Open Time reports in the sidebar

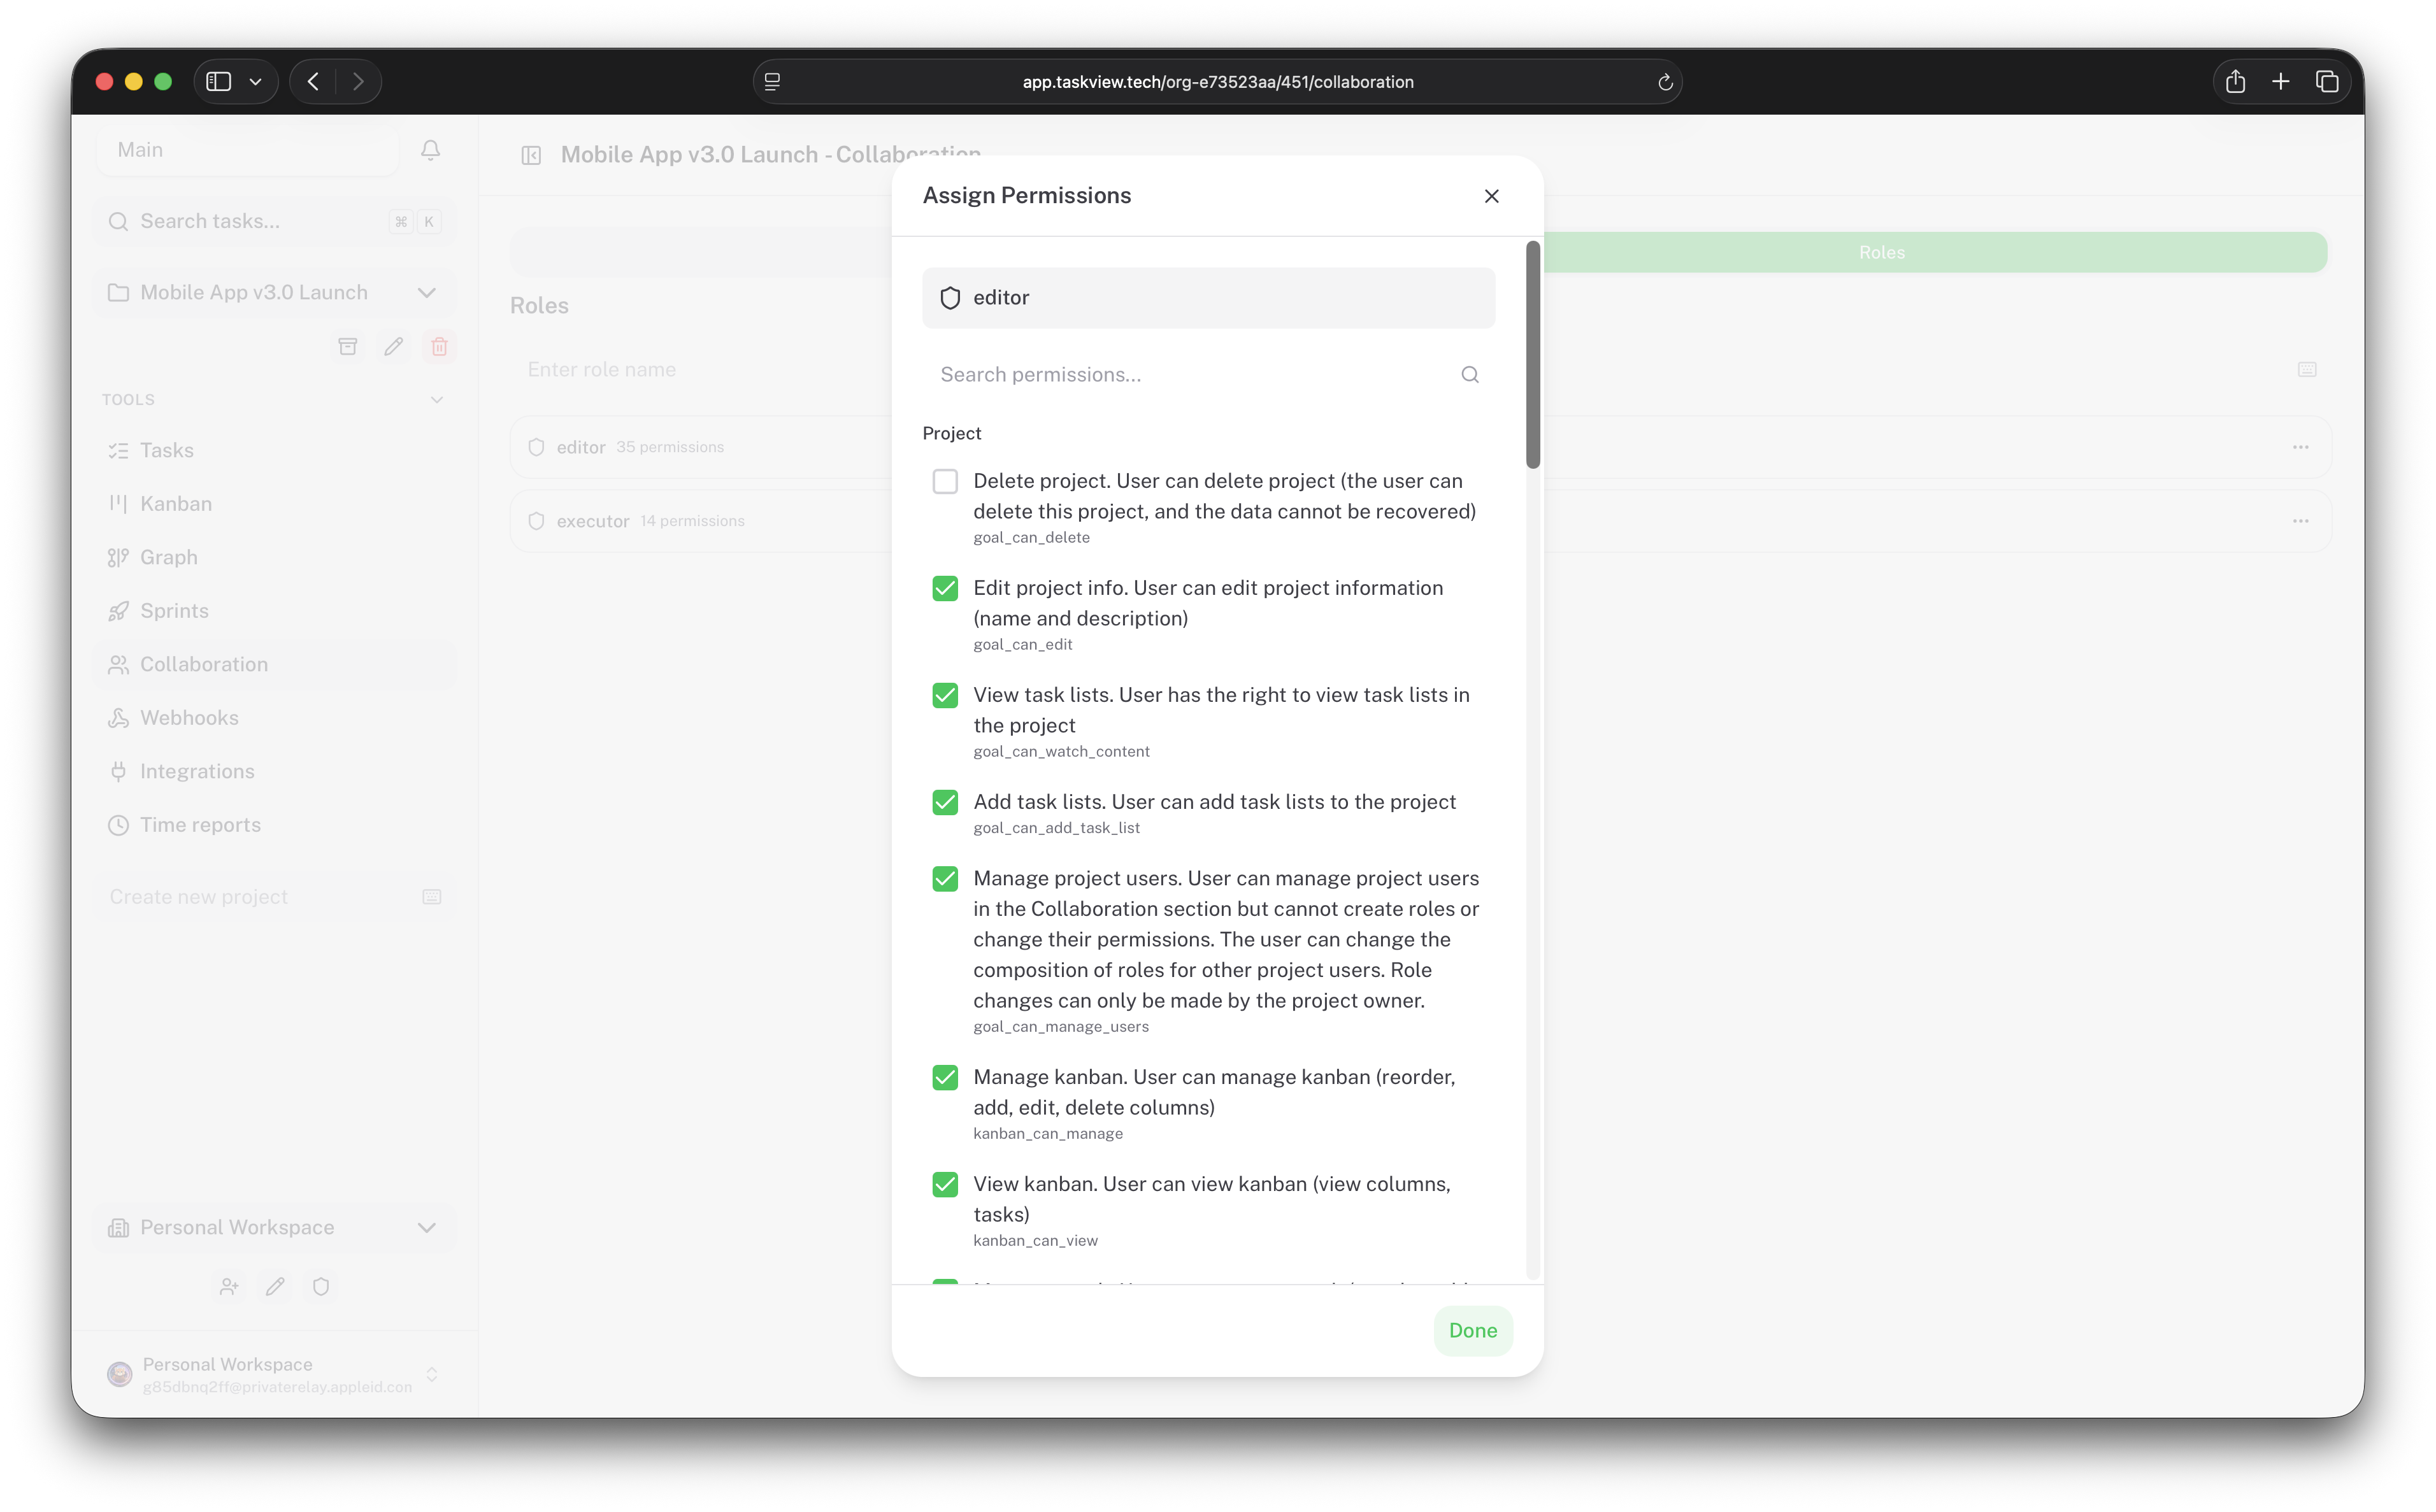pyautogui.click(x=275, y=824)
